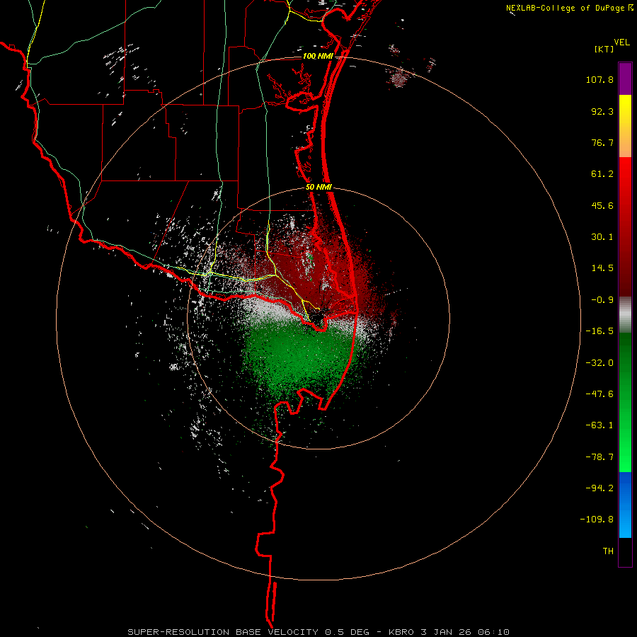The width and height of the screenshot is (637, 637).
Task: Click the -0.9 scale value
Action: [602, 300]
